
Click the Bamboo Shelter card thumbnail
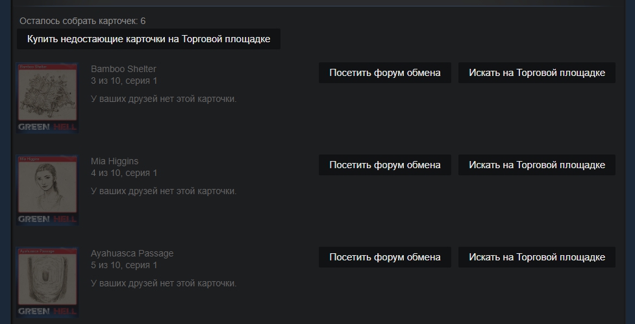coord(47,98)
